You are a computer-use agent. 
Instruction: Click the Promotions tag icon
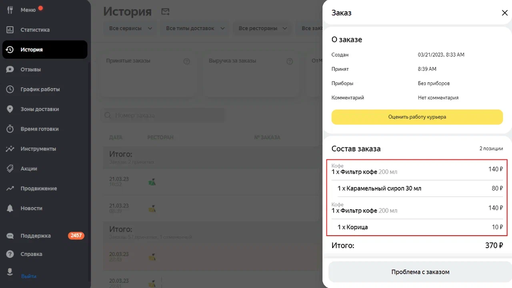coord(10,169)
